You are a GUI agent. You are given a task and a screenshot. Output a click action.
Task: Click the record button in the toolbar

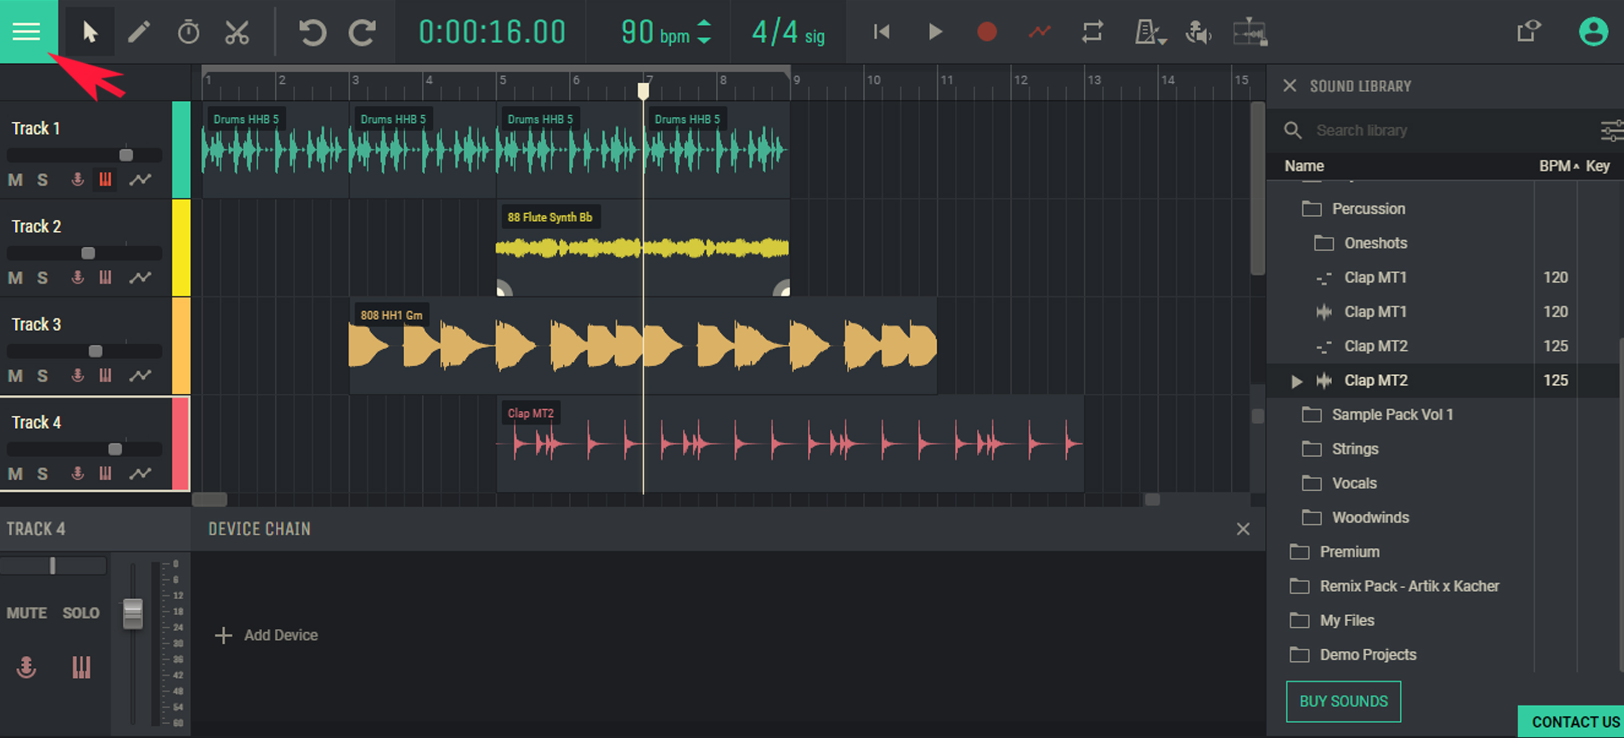coord(986,31)
